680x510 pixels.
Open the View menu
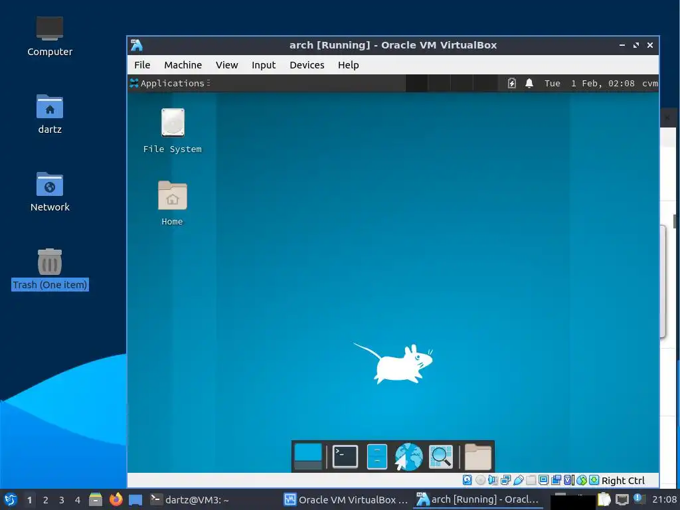pos(226,65)
